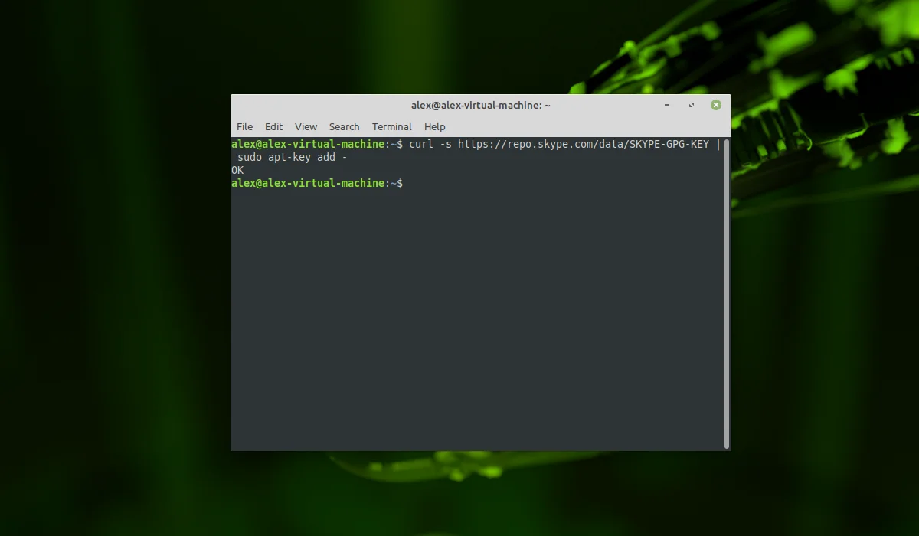Image resolution: width=919 pixels, height=536 pixels.
Task: Open the File menu
Action: pyautogui.click(x=244, y=126)
